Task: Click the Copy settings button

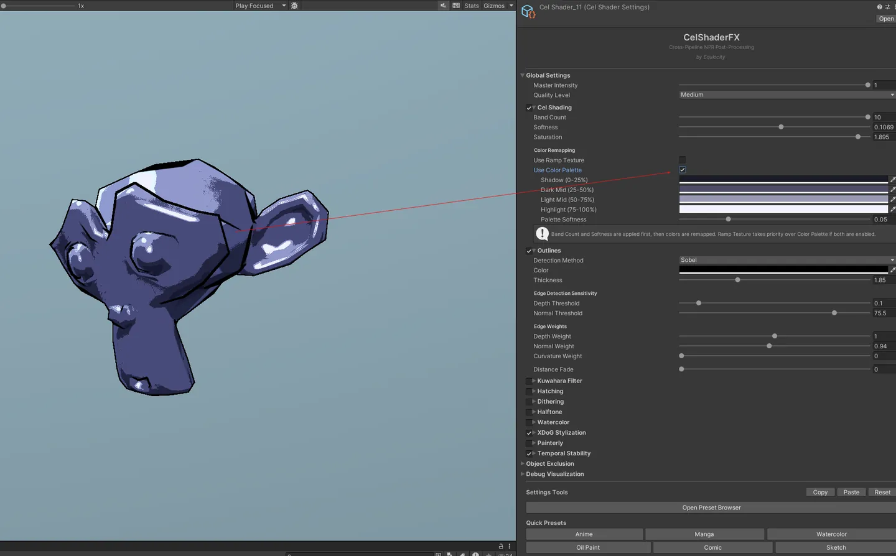Action: point(820,492)
